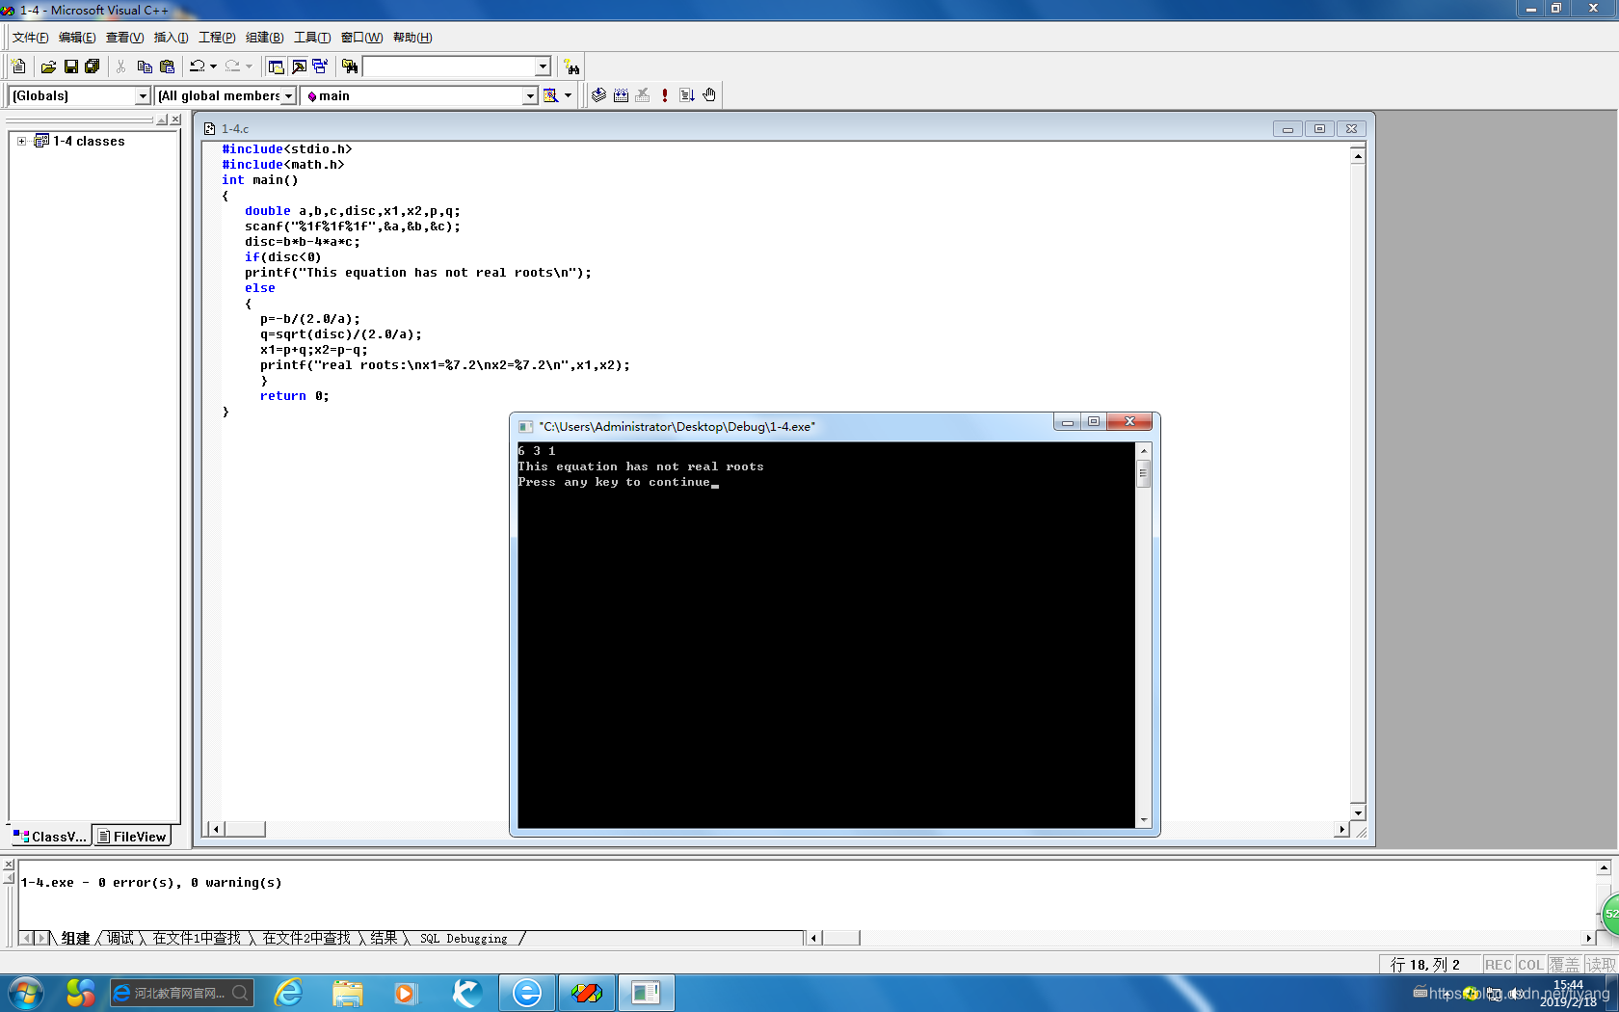Toggle the Output window icon

click(299, 67)
